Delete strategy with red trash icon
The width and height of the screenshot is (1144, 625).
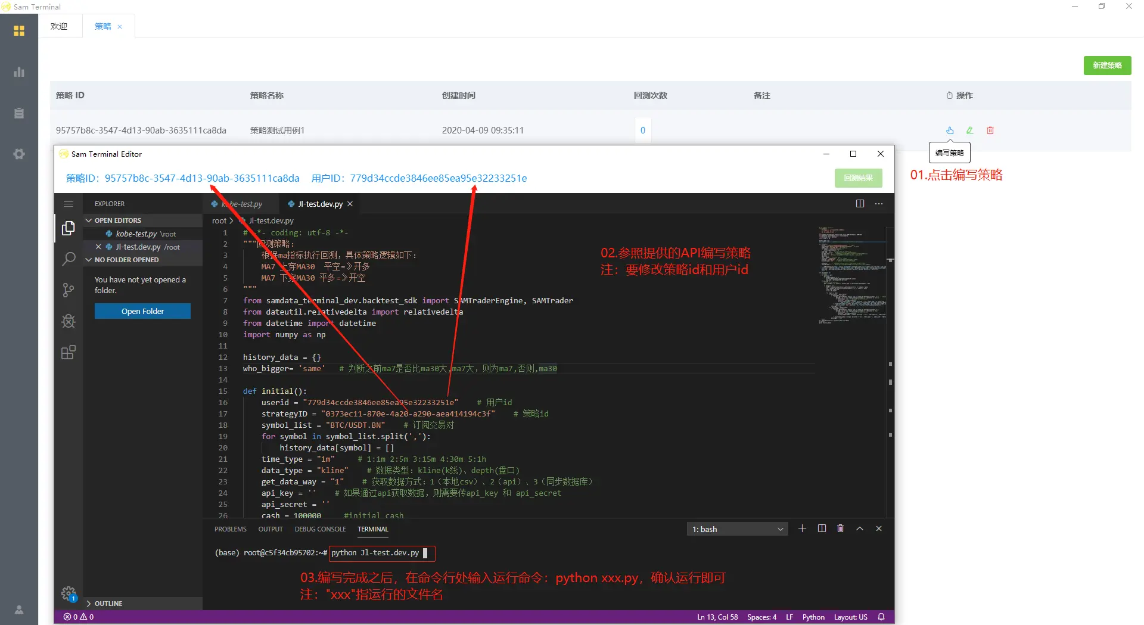[x=990, y=130]
